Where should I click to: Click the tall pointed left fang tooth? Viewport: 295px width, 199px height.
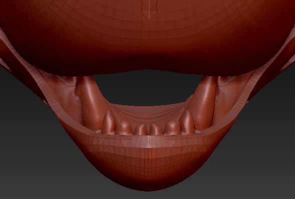coord(108,122)
